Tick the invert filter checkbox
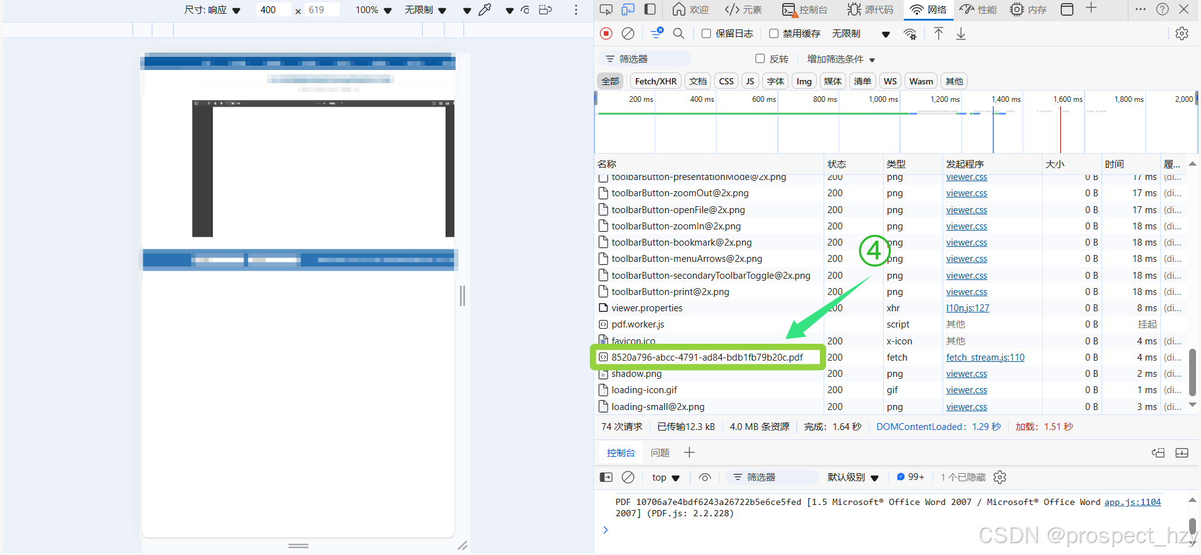The width and height of the screenshot is (1201, 555). pos(760,59)
